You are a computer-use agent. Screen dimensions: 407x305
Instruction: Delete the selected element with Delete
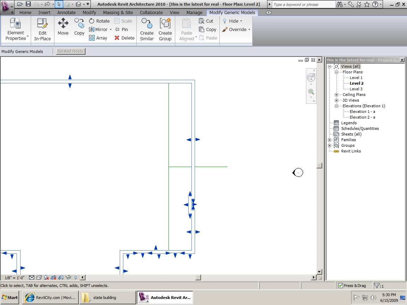coord(124,38)
